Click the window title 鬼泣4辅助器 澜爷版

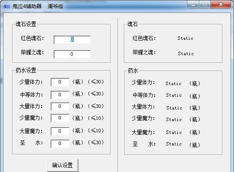38,6
